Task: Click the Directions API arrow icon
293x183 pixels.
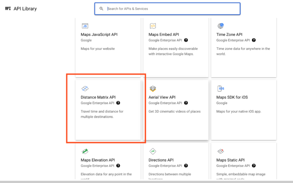Action: (152, 151)
